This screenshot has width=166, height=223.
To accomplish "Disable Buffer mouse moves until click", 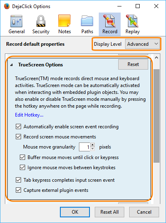I will click(23, 157).
